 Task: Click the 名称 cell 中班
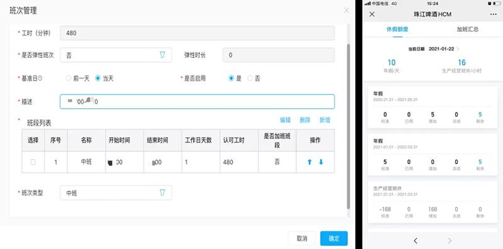pyautogui.click(x=86, y=162)
